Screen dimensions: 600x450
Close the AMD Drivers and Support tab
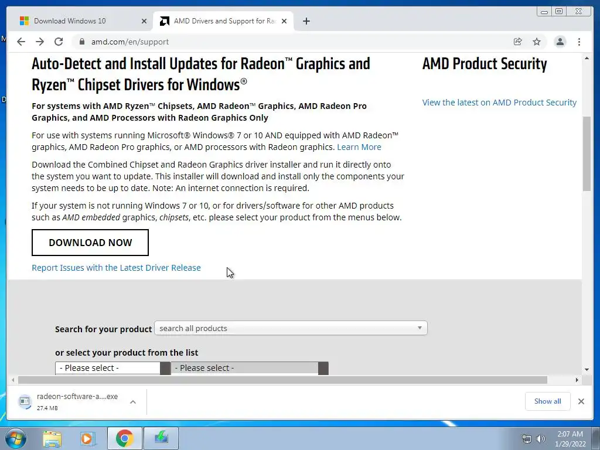click(284, 21)
